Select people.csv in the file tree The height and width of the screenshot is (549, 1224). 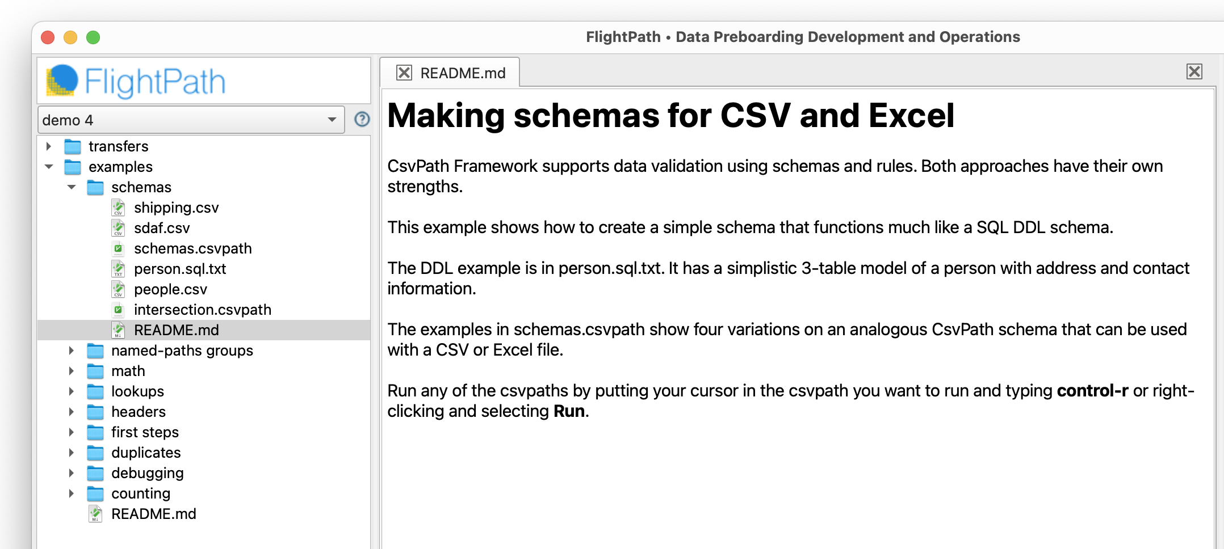(170, 289)
